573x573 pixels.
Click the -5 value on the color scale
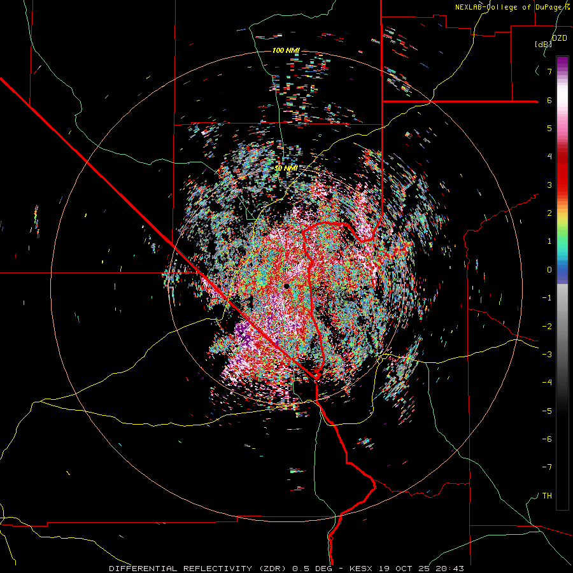click(547, 411)
